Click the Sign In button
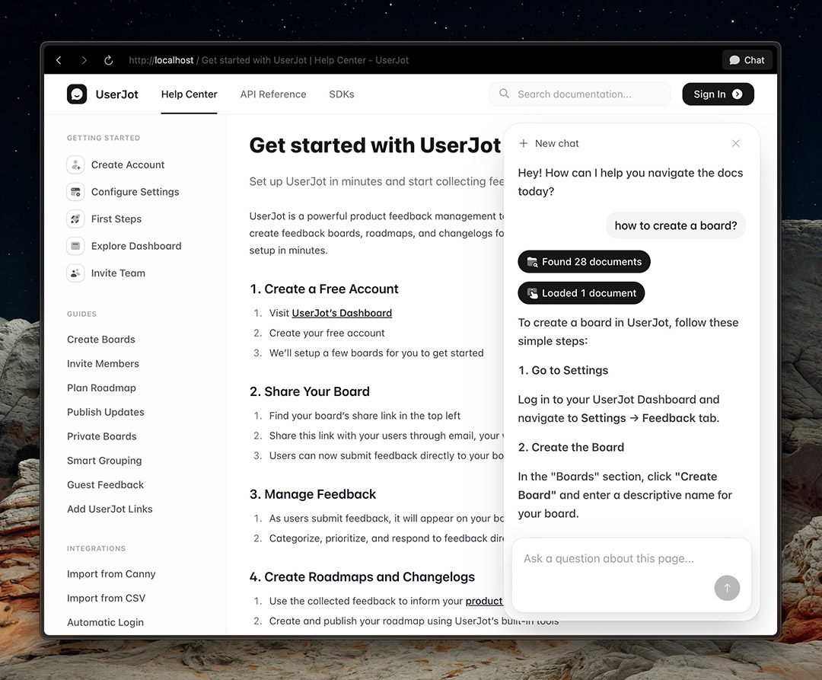 tap(716, 94)
